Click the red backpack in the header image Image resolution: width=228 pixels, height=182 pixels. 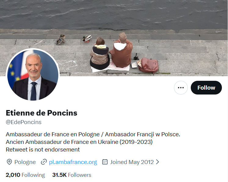pos(149,65)
